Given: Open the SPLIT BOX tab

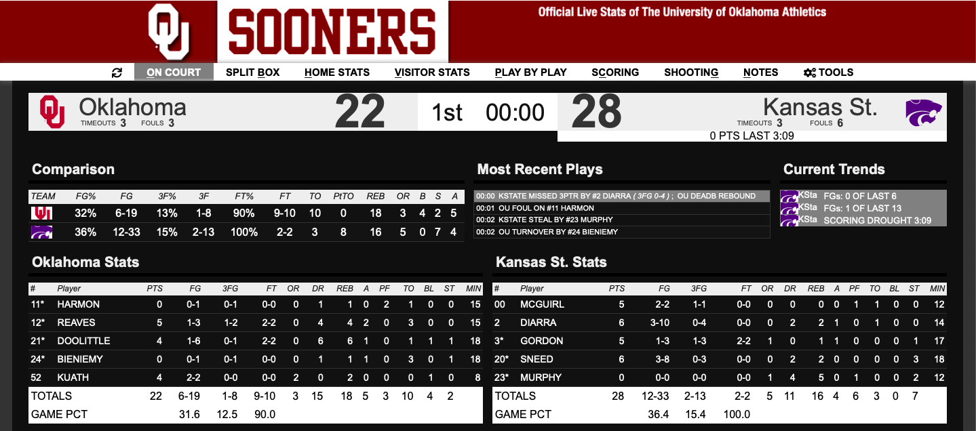Looking at the screenshot, I should coord(252,73).
